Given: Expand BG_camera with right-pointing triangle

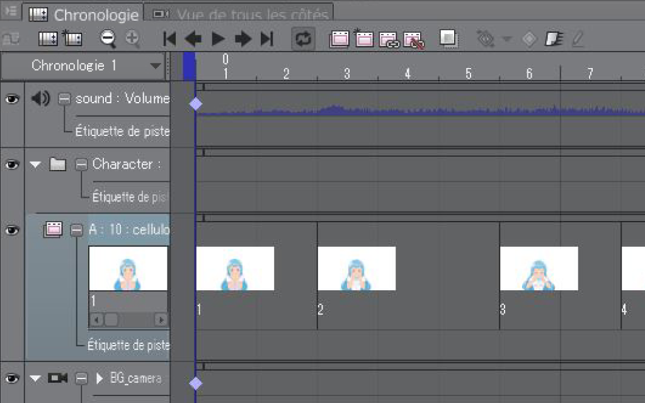Looking at the screenshot, I should [99, 378].
